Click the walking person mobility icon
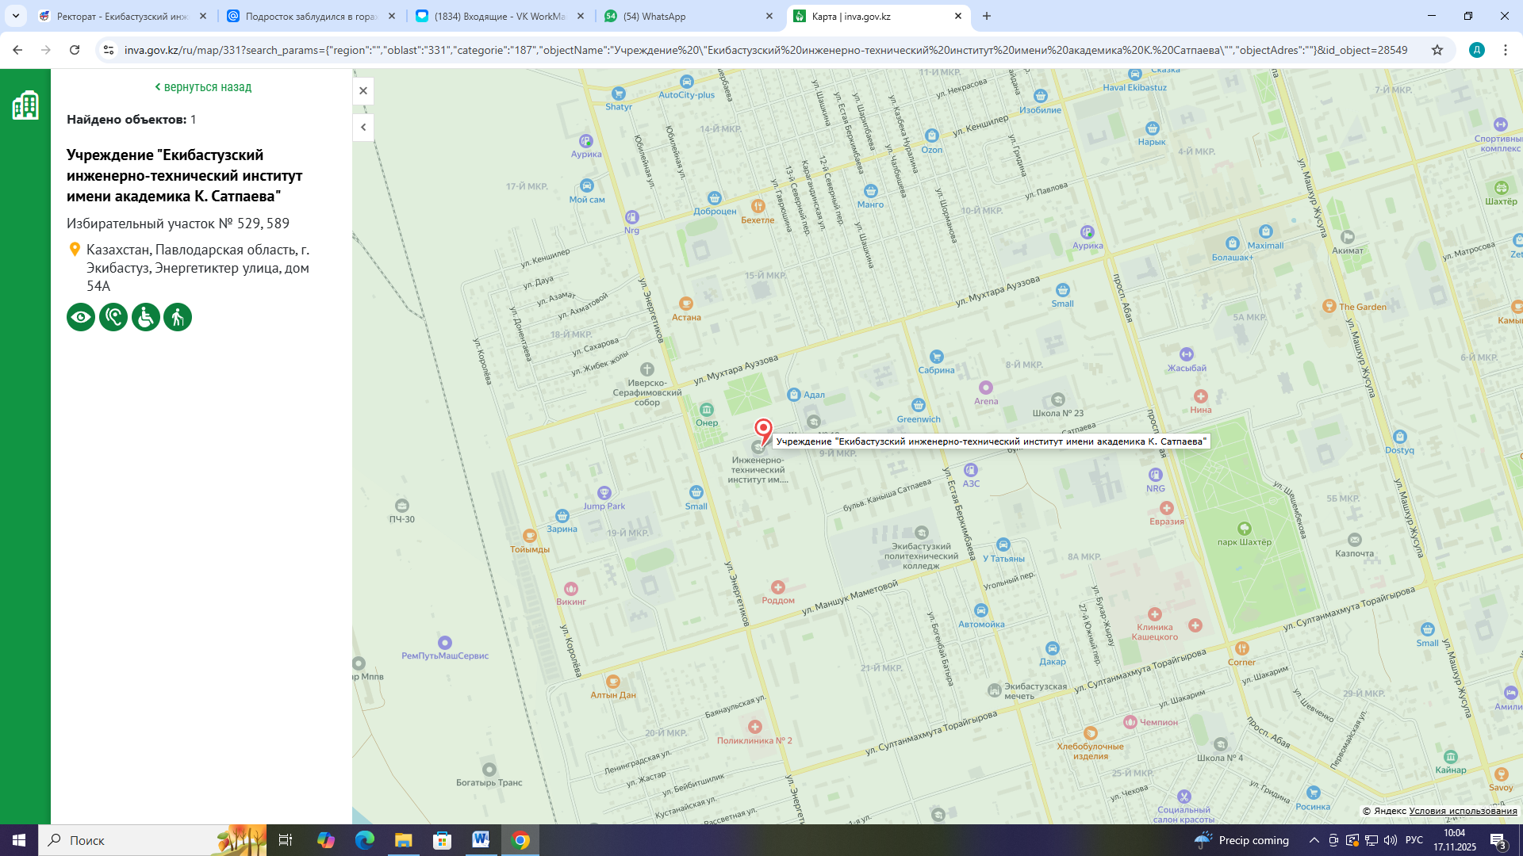 pos(178,317)
